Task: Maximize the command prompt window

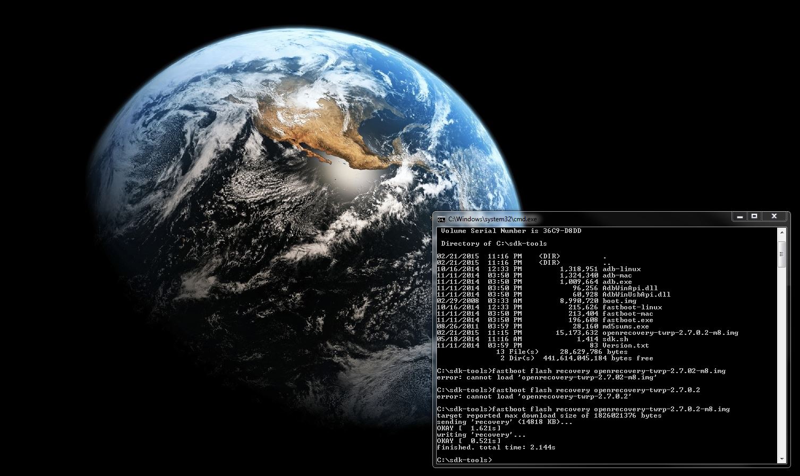Action: click(754, 216)
